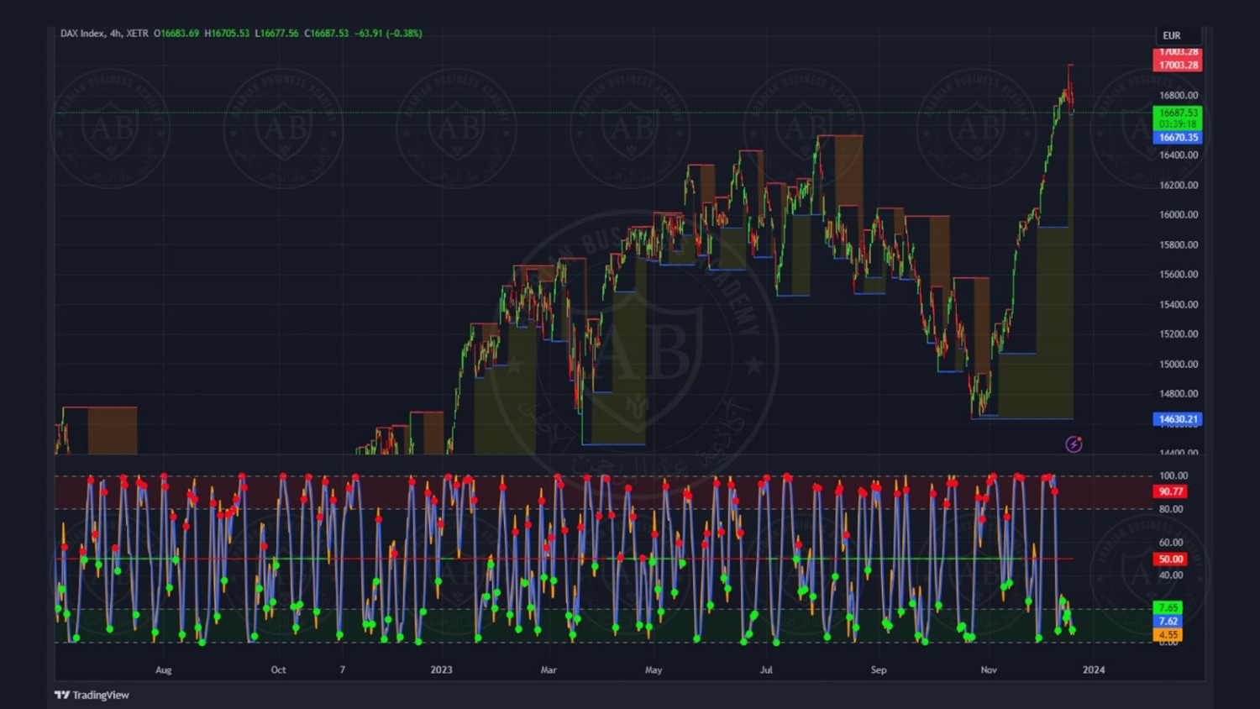Click the 15800.00 price axis label
1260x709 pixels.
pos(1179,245)
